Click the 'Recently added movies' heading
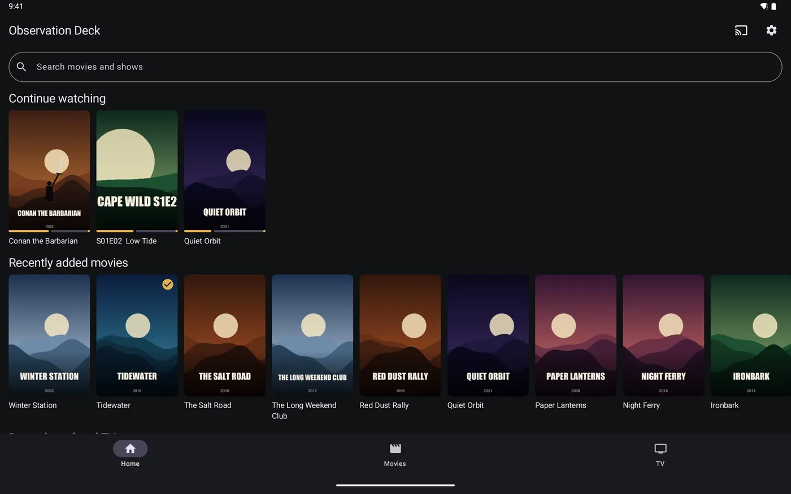This screenshot has height=494, width=791. pyautogui.click(x=68, y=263)
